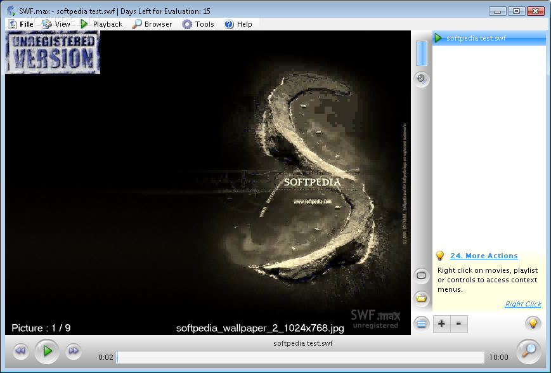The image size is (551, 373).
Task: Click the tip text about context menus
Action: pos(488,280)
